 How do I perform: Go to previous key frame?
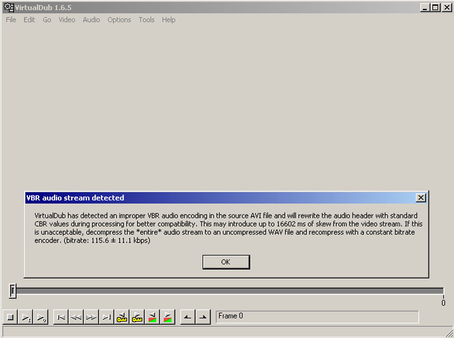coord(122,317)
